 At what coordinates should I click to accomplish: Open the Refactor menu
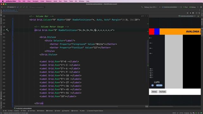(49, 1)
